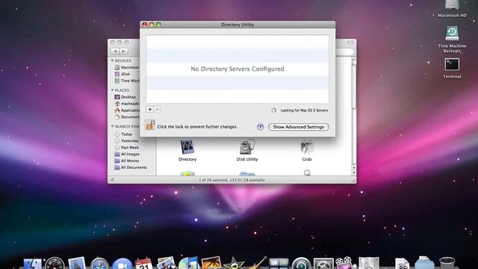Open Time Machine from the Dock
Viewport: 478px width, 269px height.
301,264
